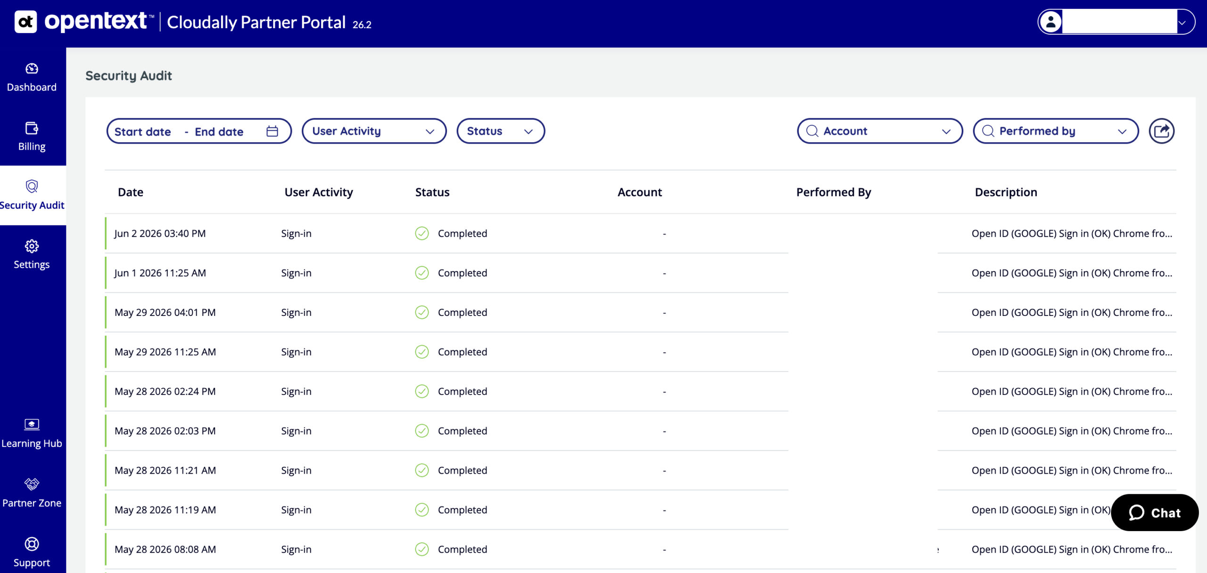This screenshot has width=1207, height=573.
Task: Select the Jun 2 2026 03:40 PM row
Action: coord(640,234)
